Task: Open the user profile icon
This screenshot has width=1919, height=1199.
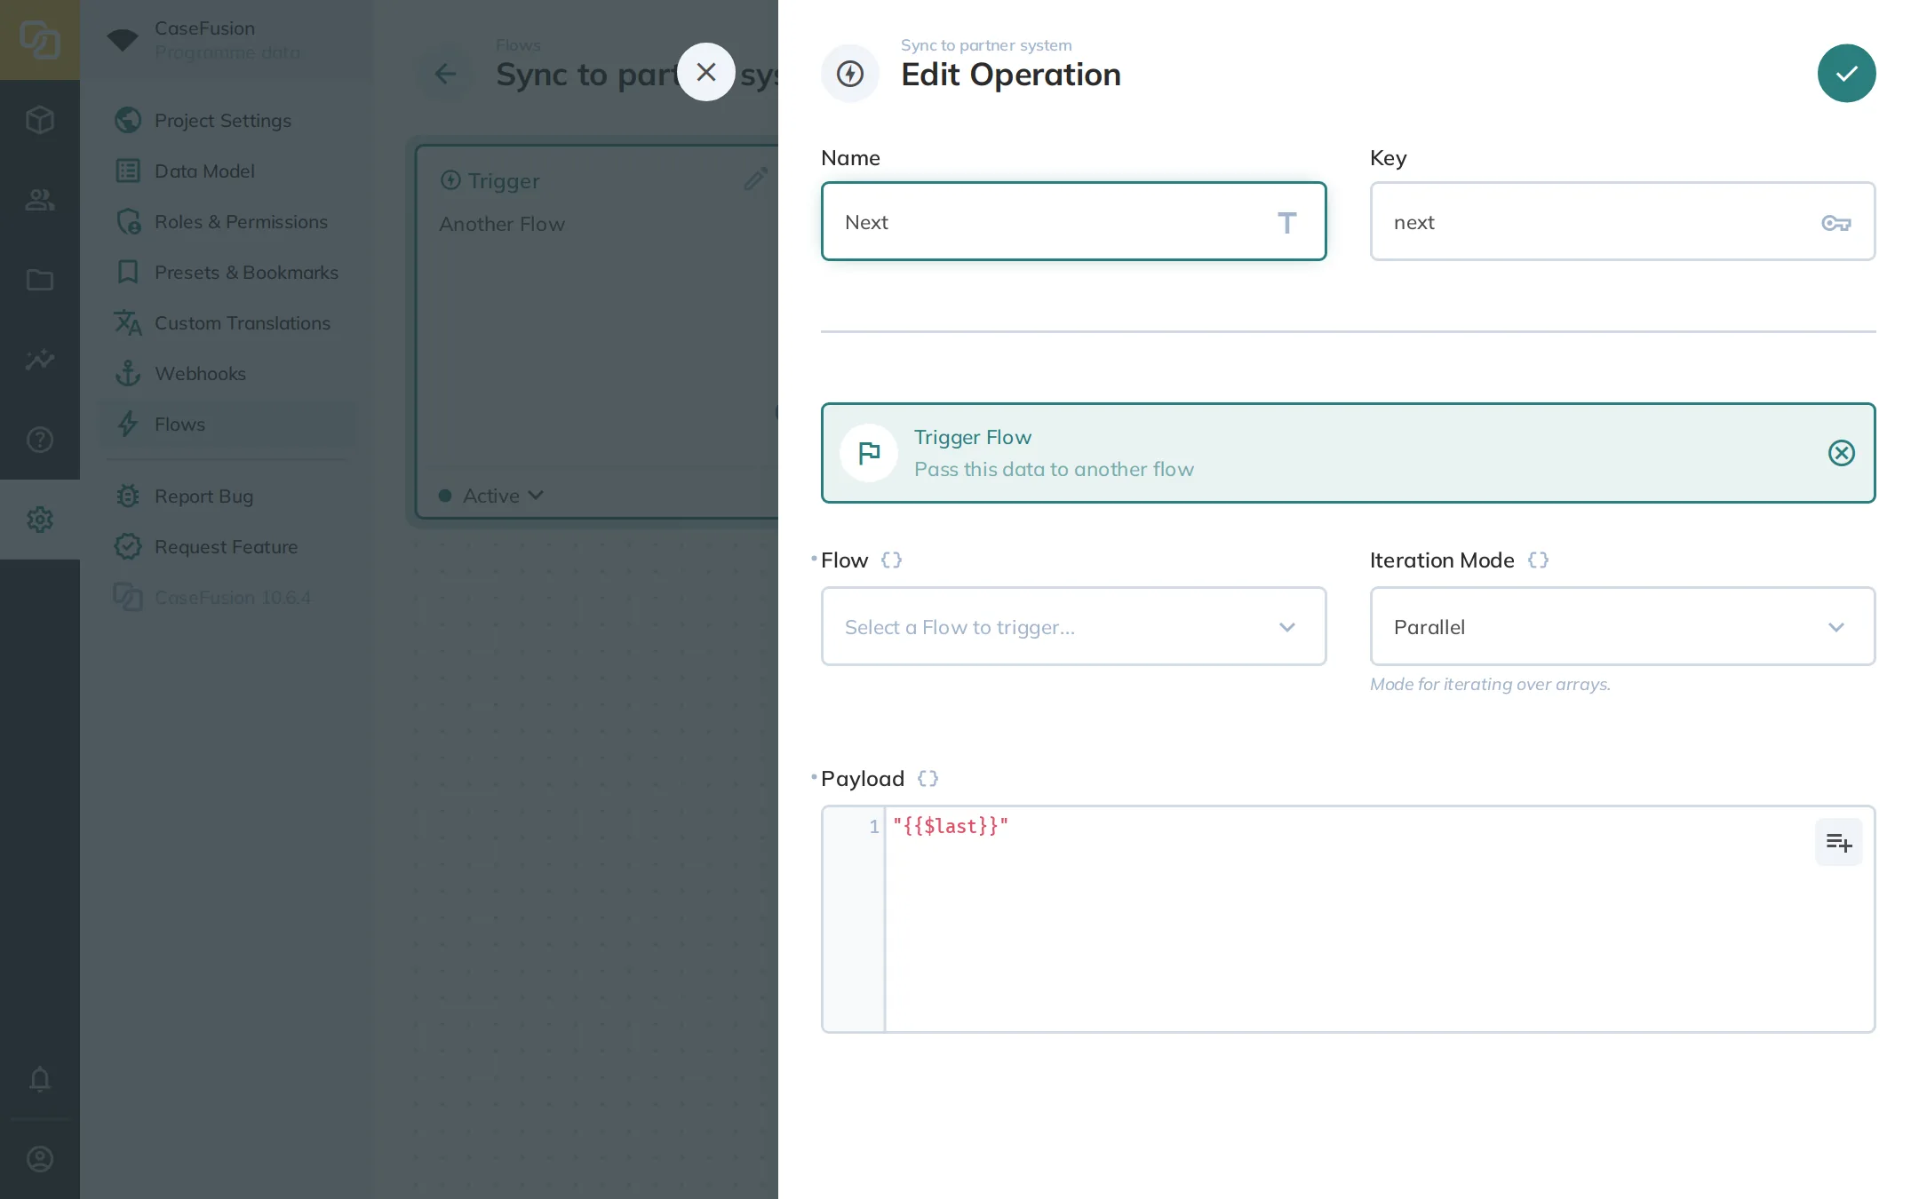Action: click(40, 1159)
